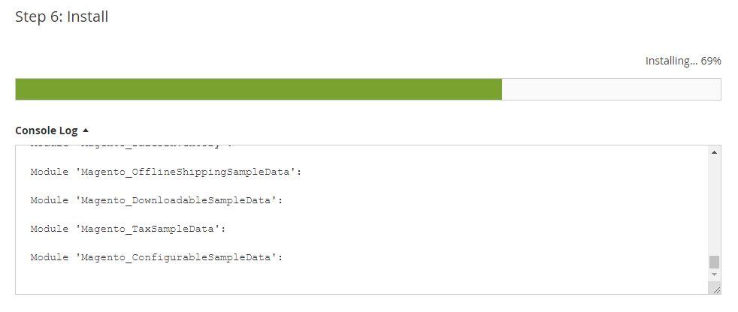Click the 'Step 6: Install' heading
Screen dimensions: 738x312
click(x=62, y=16)
